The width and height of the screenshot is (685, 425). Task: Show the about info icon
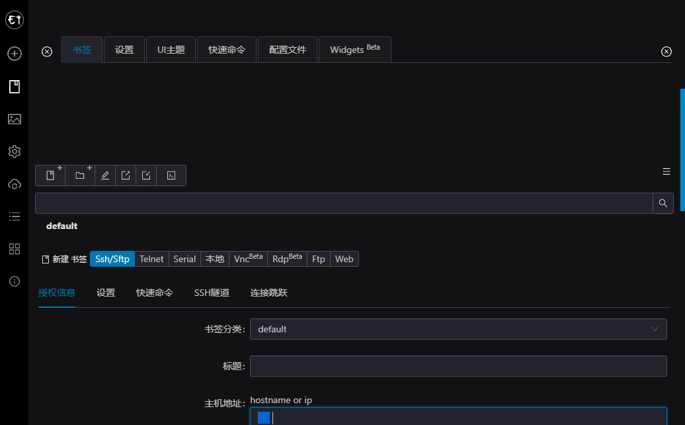coord(14,281)
